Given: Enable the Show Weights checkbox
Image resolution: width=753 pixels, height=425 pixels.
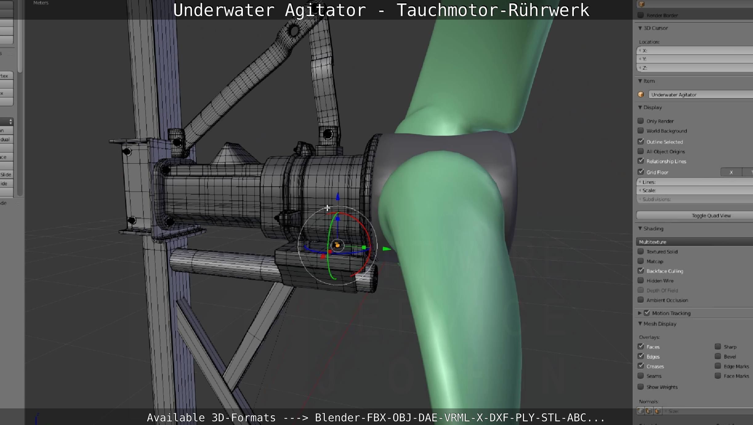Looking at the screenshot, I should tap(641, 387).
